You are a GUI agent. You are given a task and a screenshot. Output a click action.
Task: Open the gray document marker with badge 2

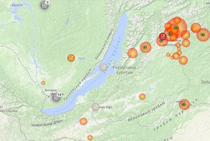(x=44, y=5)
